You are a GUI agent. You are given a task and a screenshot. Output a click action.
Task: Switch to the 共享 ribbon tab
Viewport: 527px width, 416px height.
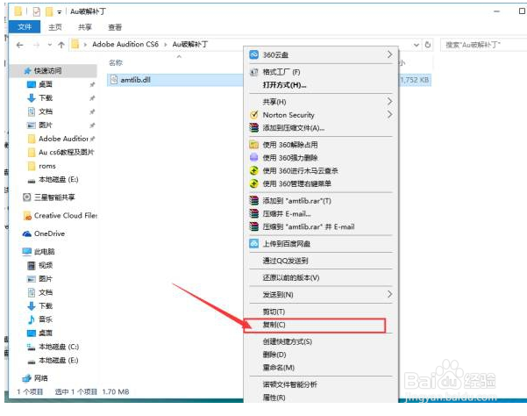pos(85,27)
